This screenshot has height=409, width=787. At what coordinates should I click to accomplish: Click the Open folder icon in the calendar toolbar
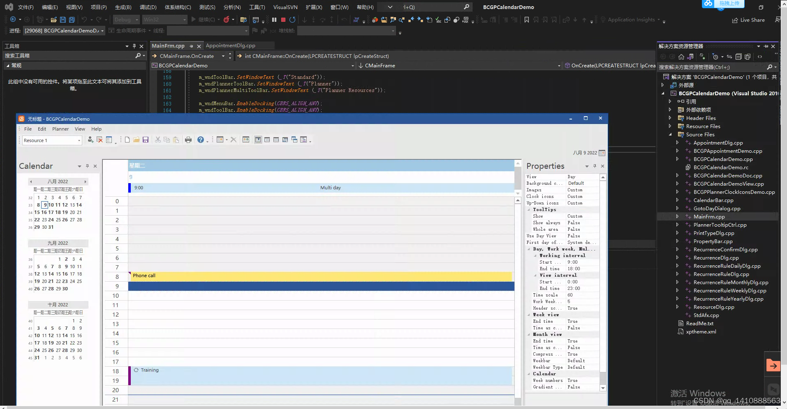pos(137,140)
